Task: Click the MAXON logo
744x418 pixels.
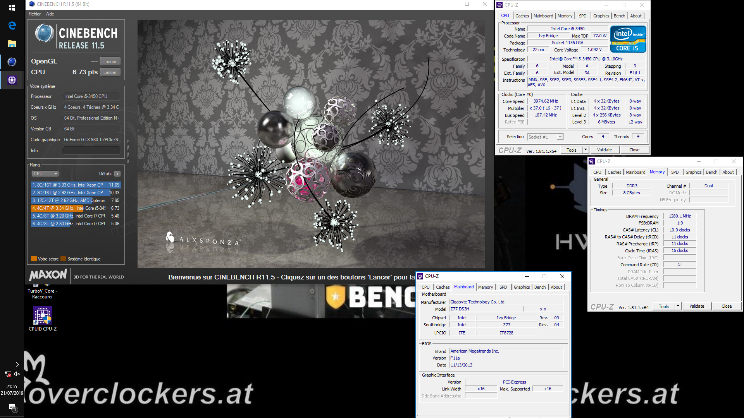Action: (48, 276)
